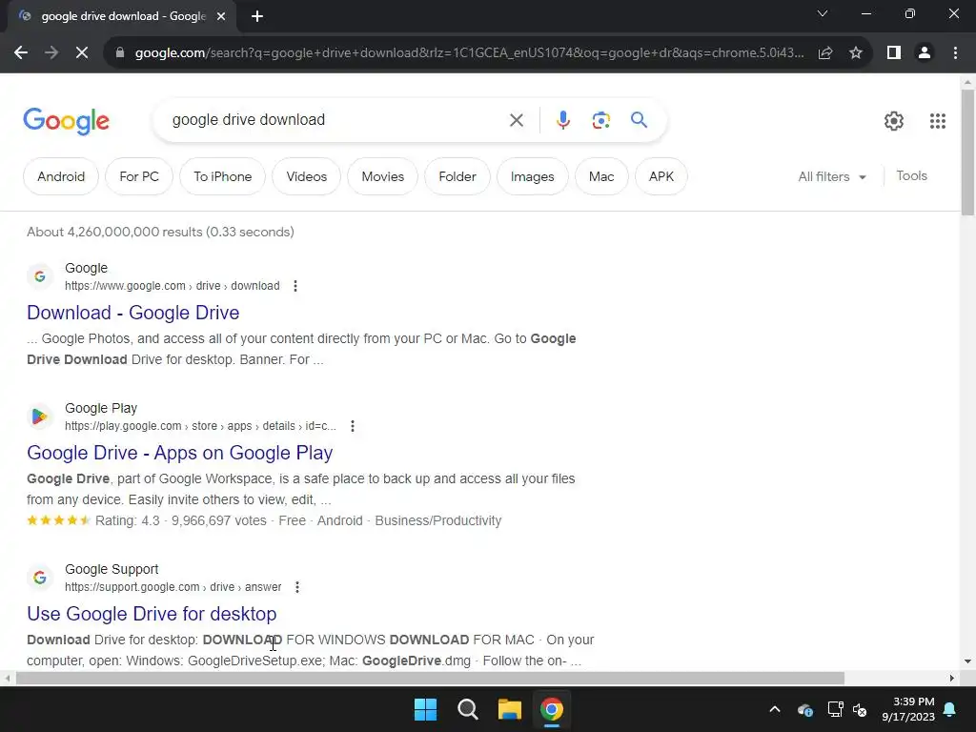This screenshot has height=732, width=976.
Task: Open search Tools
Action: 911,176
